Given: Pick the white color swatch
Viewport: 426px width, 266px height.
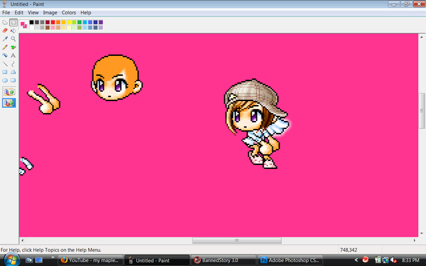Looking at the screenshot, I should [x=31, y=27].
